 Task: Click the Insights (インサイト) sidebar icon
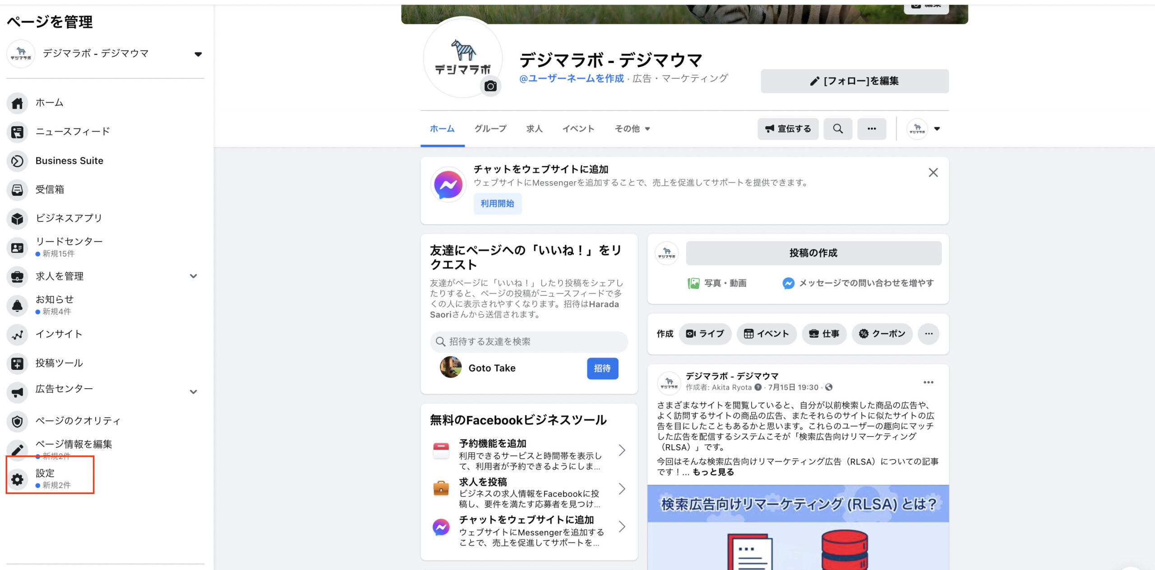(17, 335)
